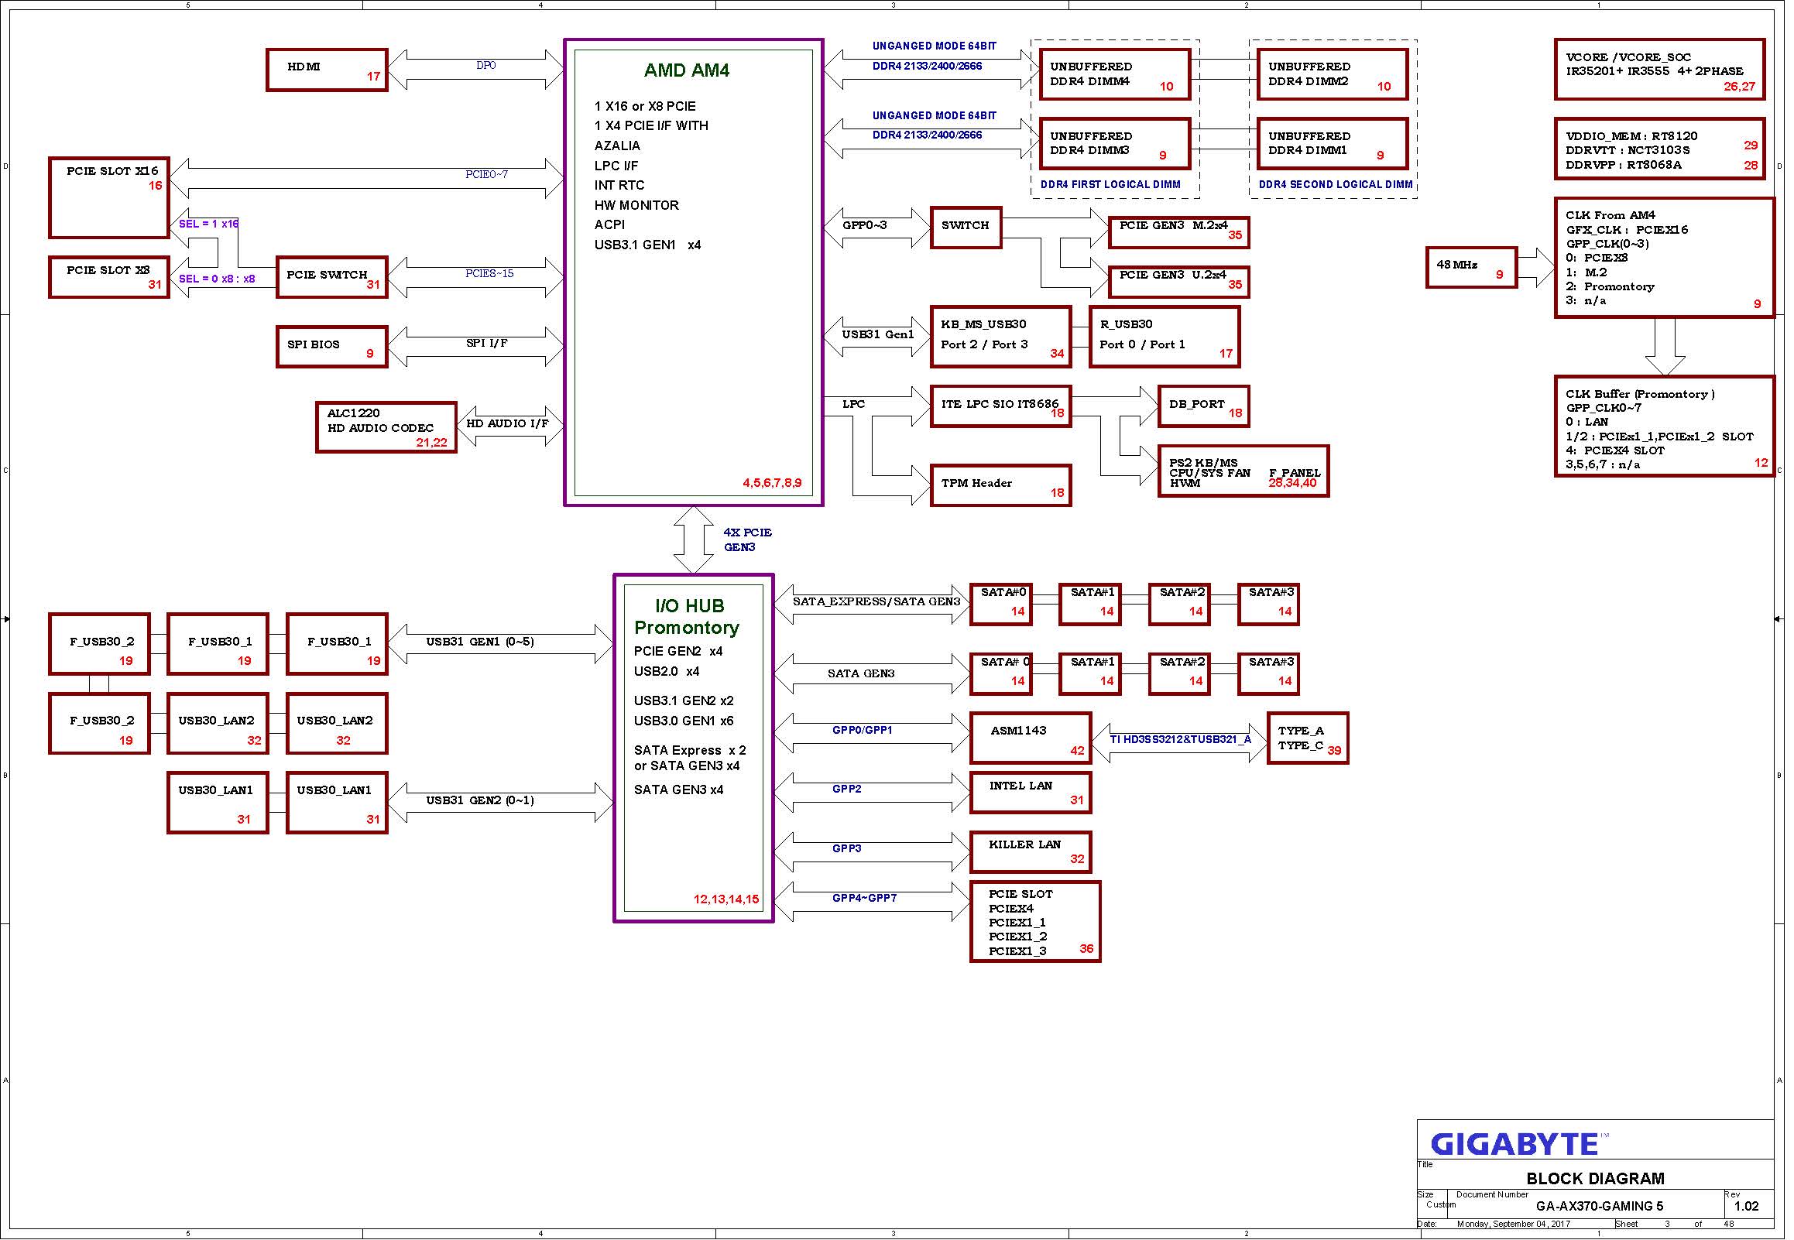Click the PCIE SLOT X16 block

pos(109,199)
